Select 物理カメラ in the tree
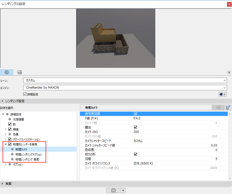 [x=21, y=149]
